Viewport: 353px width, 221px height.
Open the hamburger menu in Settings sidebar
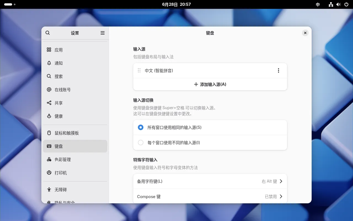coord(103,33)
